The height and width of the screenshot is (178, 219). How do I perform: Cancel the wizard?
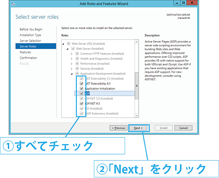click(183, 128)
